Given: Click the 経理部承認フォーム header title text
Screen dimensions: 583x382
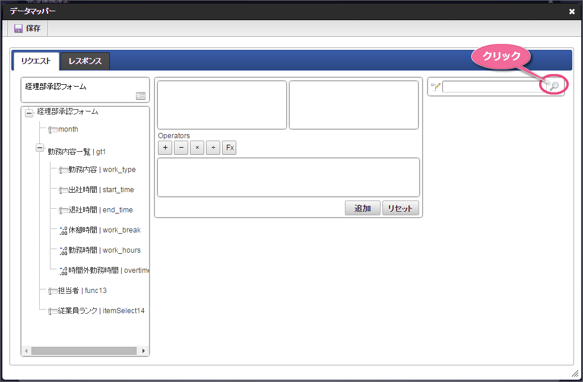Looking at the screenshot, I should pyautogui.click(x=56, y=87).
